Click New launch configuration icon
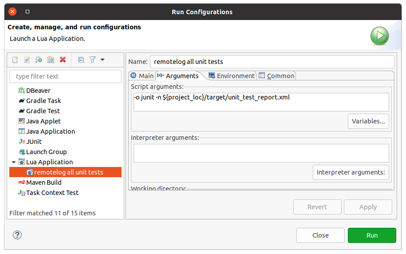Screen dimensions: 406x254 pos(15,60)
